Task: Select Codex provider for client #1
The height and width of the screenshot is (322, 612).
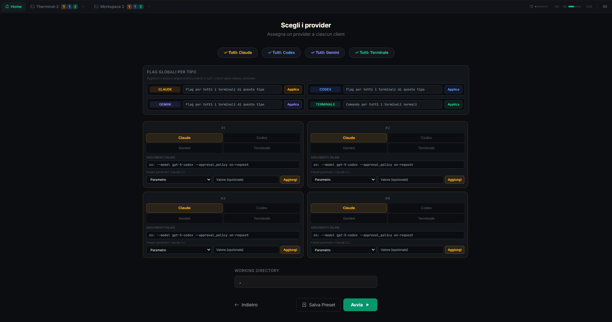Action: (262, 138)
